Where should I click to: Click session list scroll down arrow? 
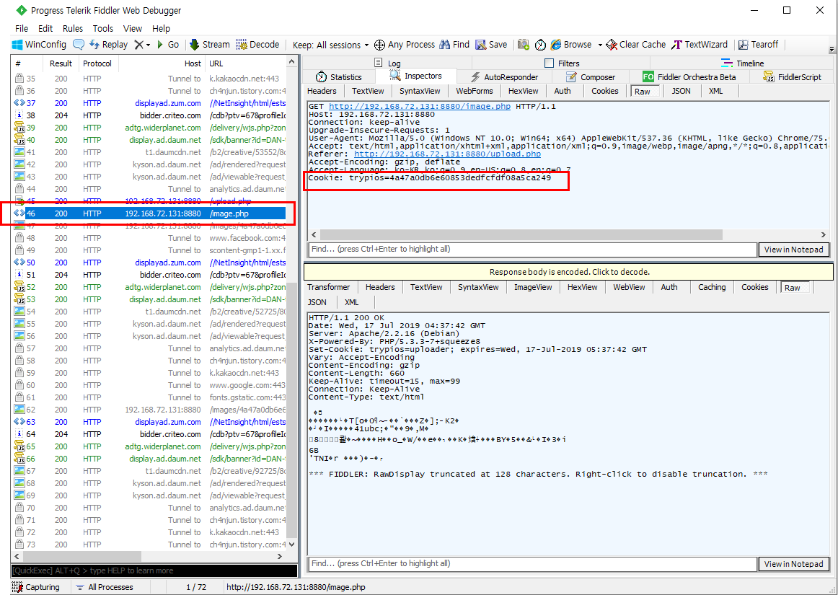pyautogui.click(x=291, y=545)
